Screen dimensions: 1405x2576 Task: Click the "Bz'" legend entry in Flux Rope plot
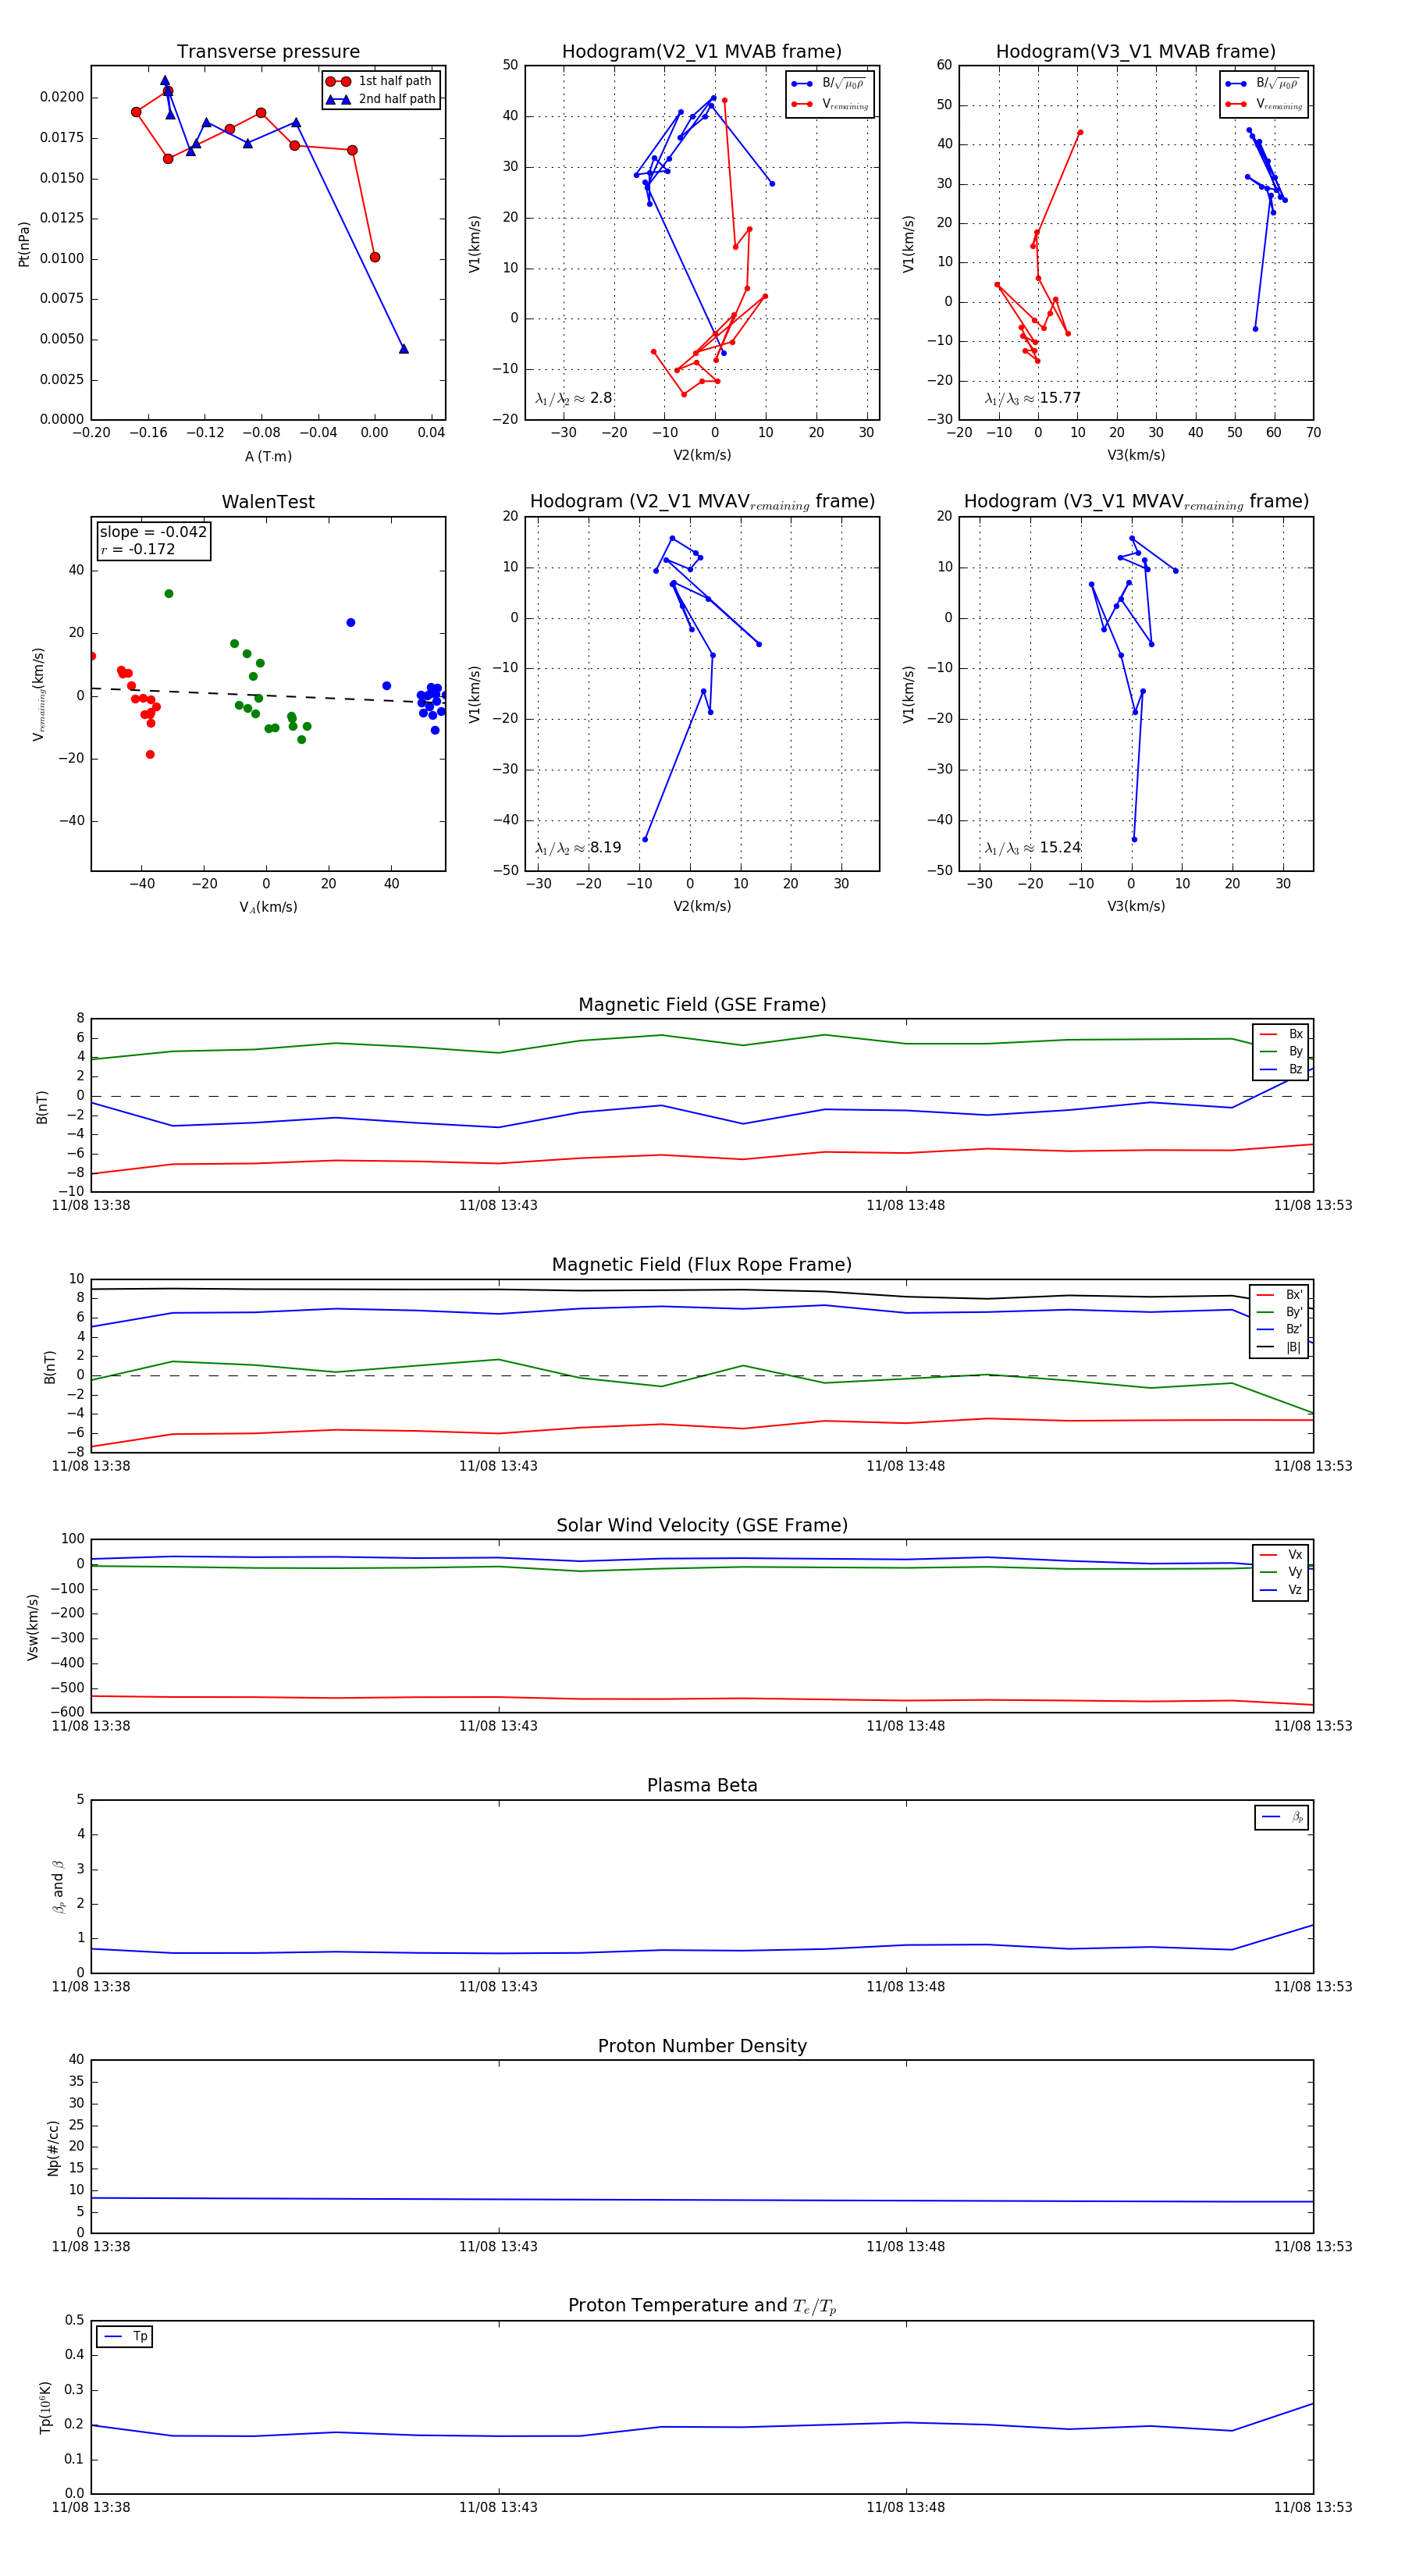pyautogui.click(x=1279, y=1329)
